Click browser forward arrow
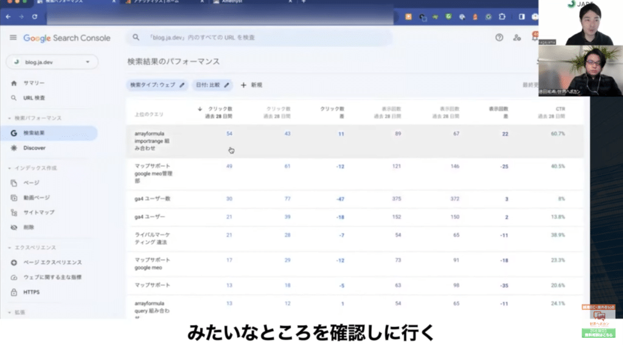The height and width of the screenshot is (347, 623). (21, 16)
